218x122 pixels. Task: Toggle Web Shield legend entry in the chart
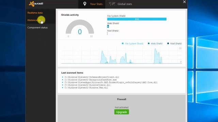click(155, 44)
